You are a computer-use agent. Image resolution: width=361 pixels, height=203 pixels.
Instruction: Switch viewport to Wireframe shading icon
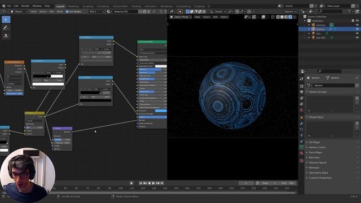pos(278,17)
